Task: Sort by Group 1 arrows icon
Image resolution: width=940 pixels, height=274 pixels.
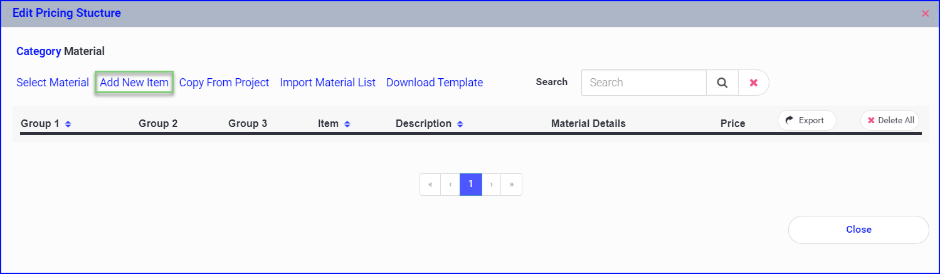Action: (x=68, y=124)
